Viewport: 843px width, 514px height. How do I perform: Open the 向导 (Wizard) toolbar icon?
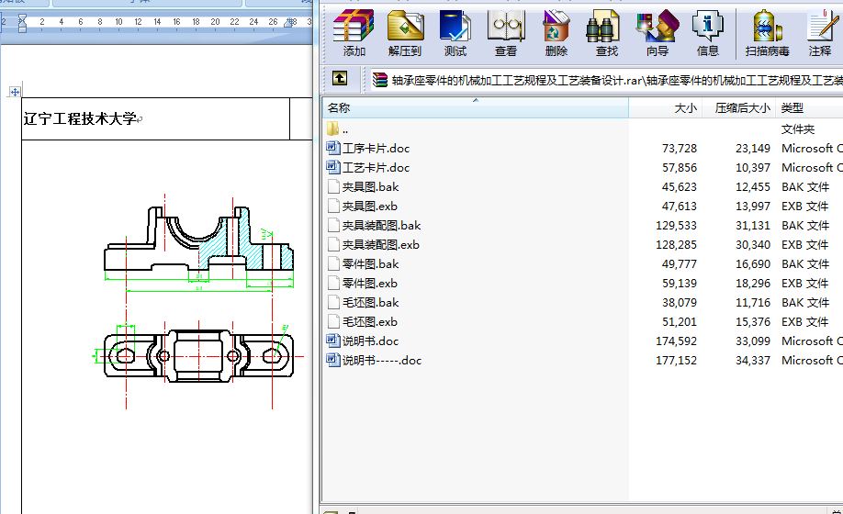(657, 32)
